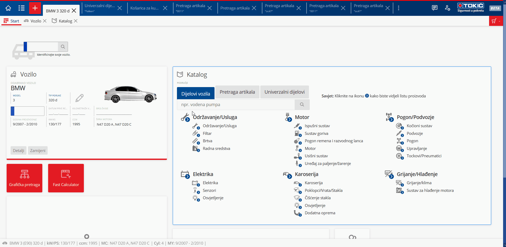Click the vehicle identification search magnifier
This screenshot has width=506, height=247.
coord(63,47)
